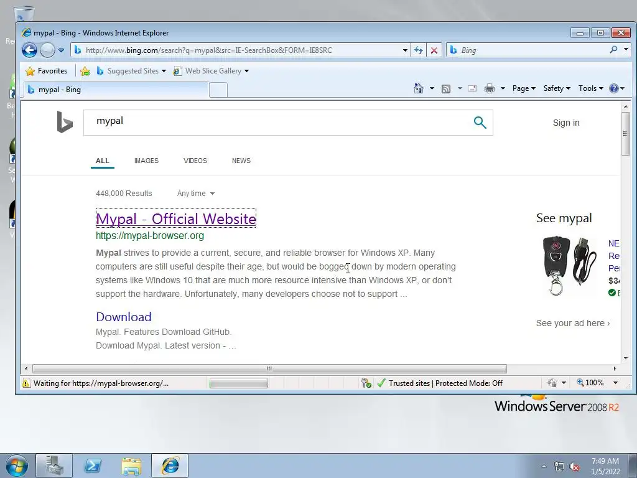This screenshot has width=637, height=478.
Task: Expand the address bar autocomplete dropdown
Action: point(405,50)
